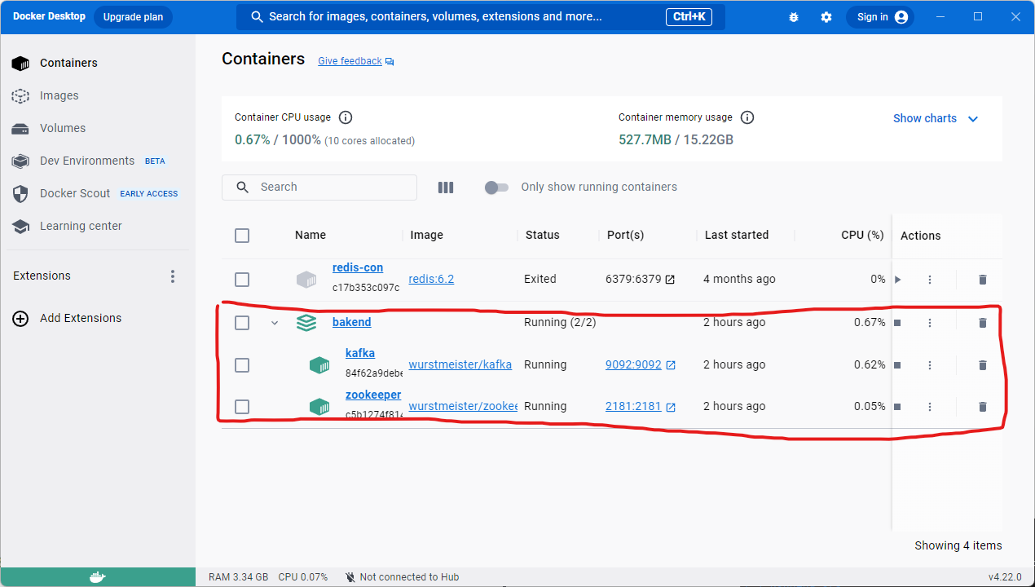Open the Volumes sidebar section
Image resolution: width=1035 pixels, height=587 pixels.
pyautogui.click(x=98, y=128)
